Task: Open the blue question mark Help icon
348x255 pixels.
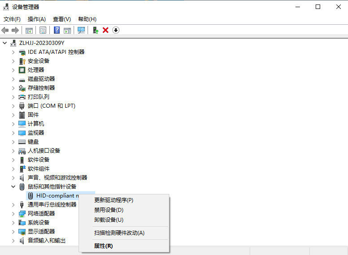Action: tap(57, 30)
